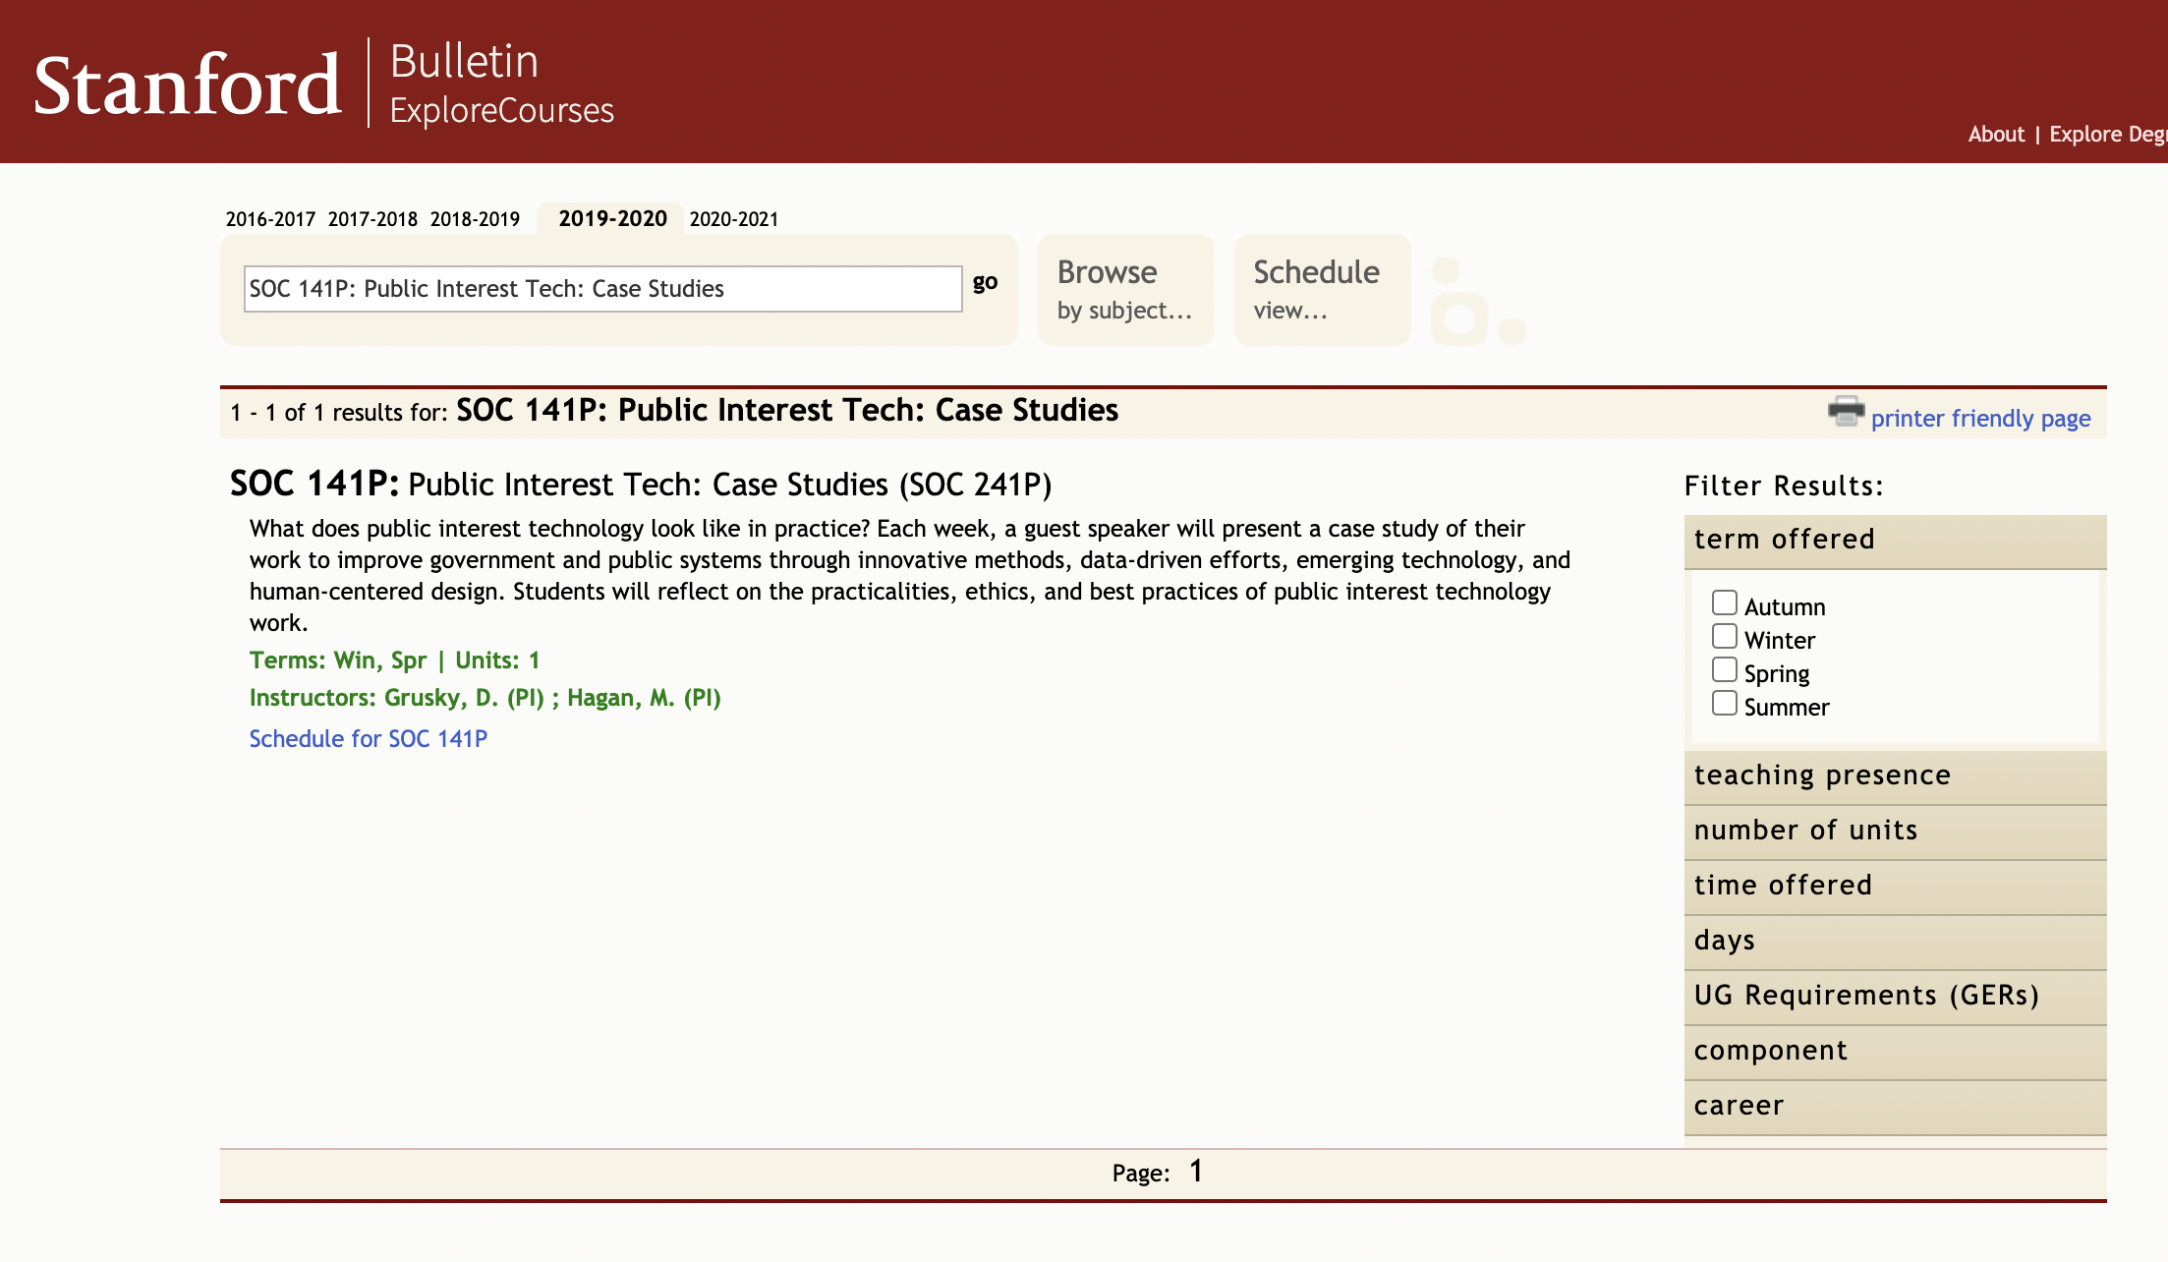
Task: Open the About link in header
Action: [1995, 135]
